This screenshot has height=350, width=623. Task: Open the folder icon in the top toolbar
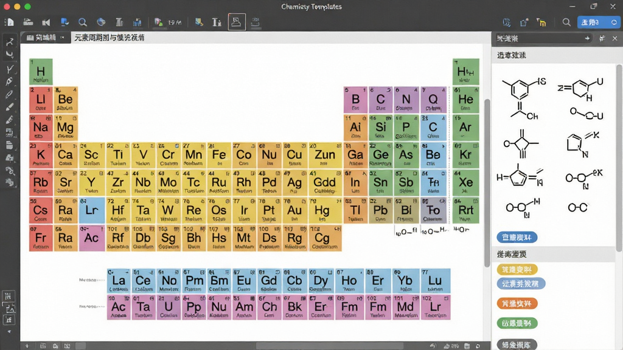(x=28, y=22)
